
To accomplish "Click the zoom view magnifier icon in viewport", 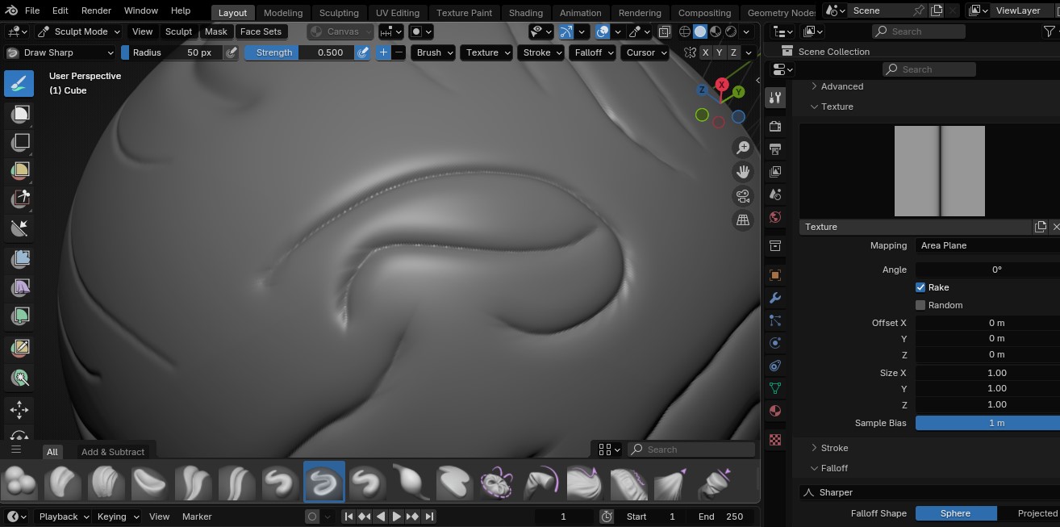I will coord(743,147).
